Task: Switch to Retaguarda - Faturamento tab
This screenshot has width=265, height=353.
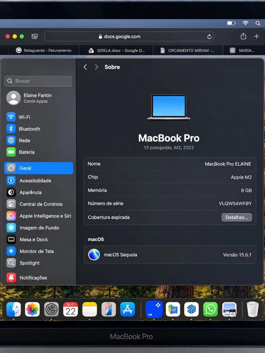Action: click(43, 50)
